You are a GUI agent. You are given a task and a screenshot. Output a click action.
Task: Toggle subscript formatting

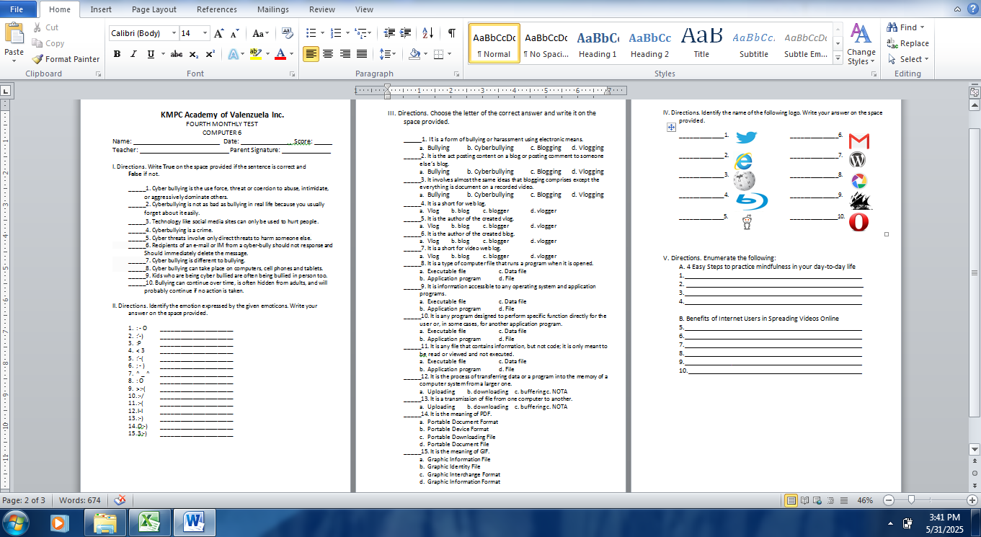[193, 54]
